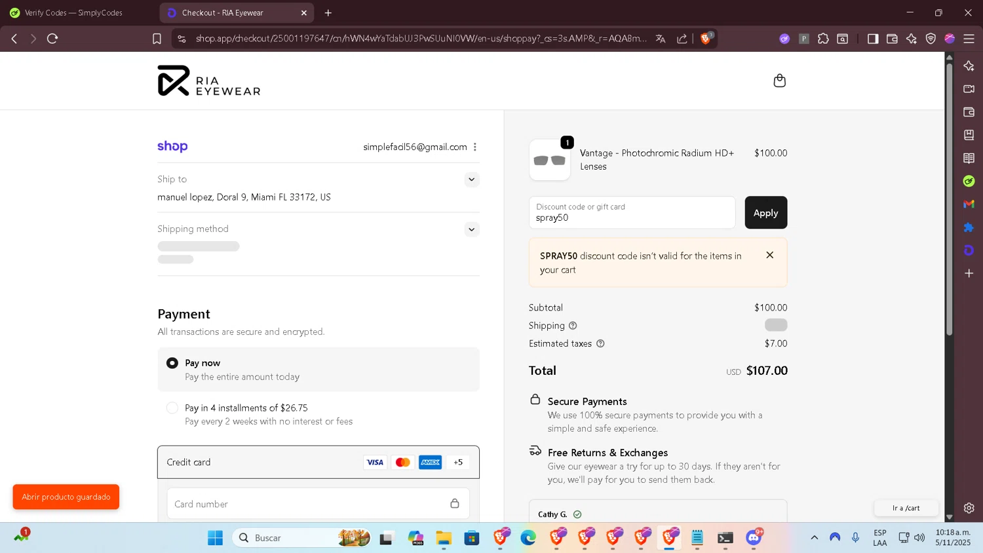The width and height of the screenshot is (983, 553).
Task: Open the Windows Start menu
Action: tap(215, 538)
